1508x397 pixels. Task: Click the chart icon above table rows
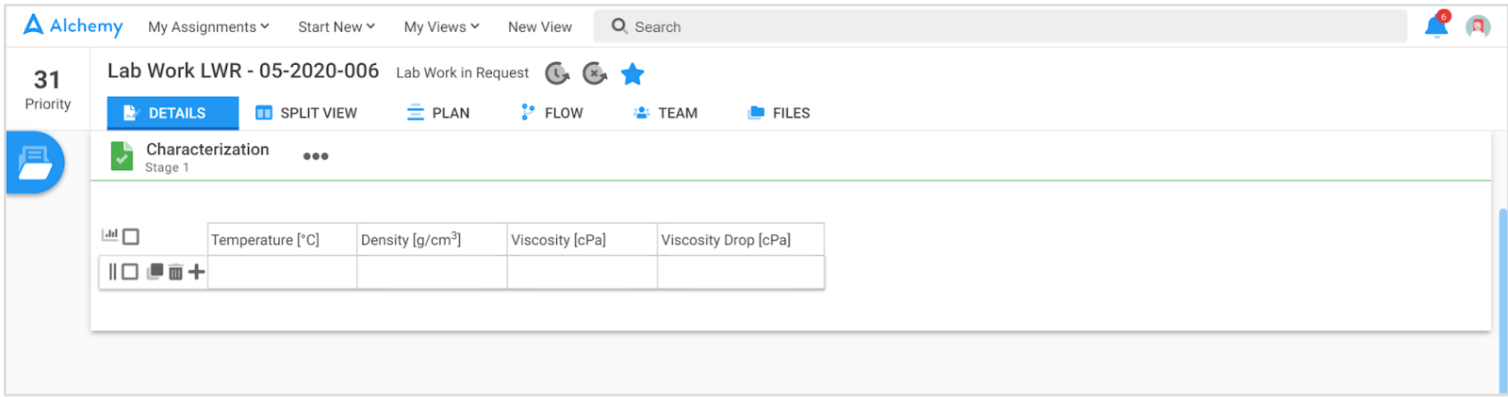point(110,234)
